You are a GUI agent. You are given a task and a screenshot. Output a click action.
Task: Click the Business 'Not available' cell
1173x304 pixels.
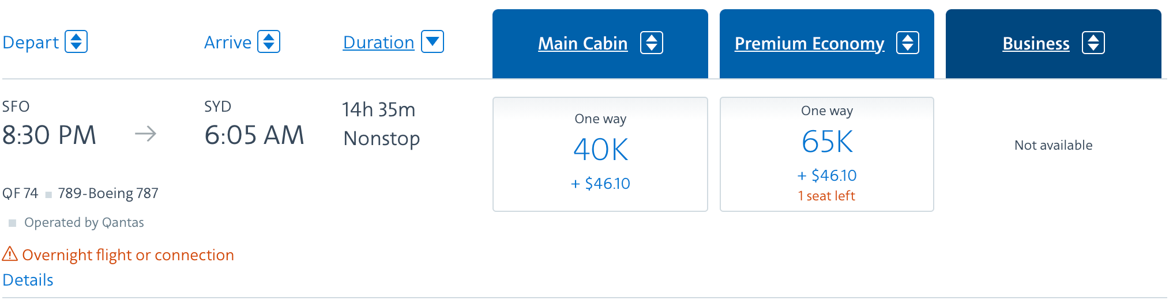click(1053, 146)
